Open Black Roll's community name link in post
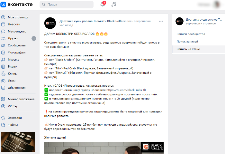 pos(91,21)
